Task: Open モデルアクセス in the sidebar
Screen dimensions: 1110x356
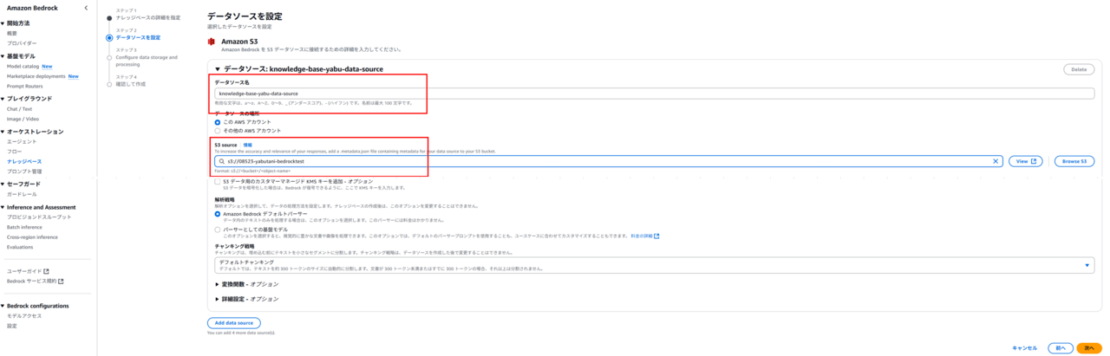Action: pos(24,316)
